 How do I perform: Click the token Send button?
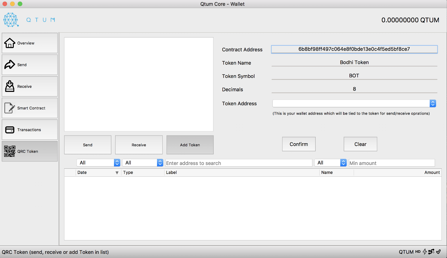[88, 145]
